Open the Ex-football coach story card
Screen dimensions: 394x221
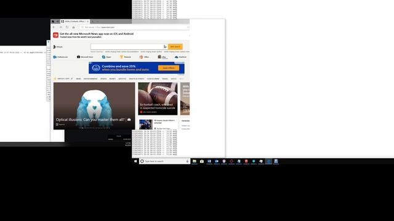click(158, 99)
